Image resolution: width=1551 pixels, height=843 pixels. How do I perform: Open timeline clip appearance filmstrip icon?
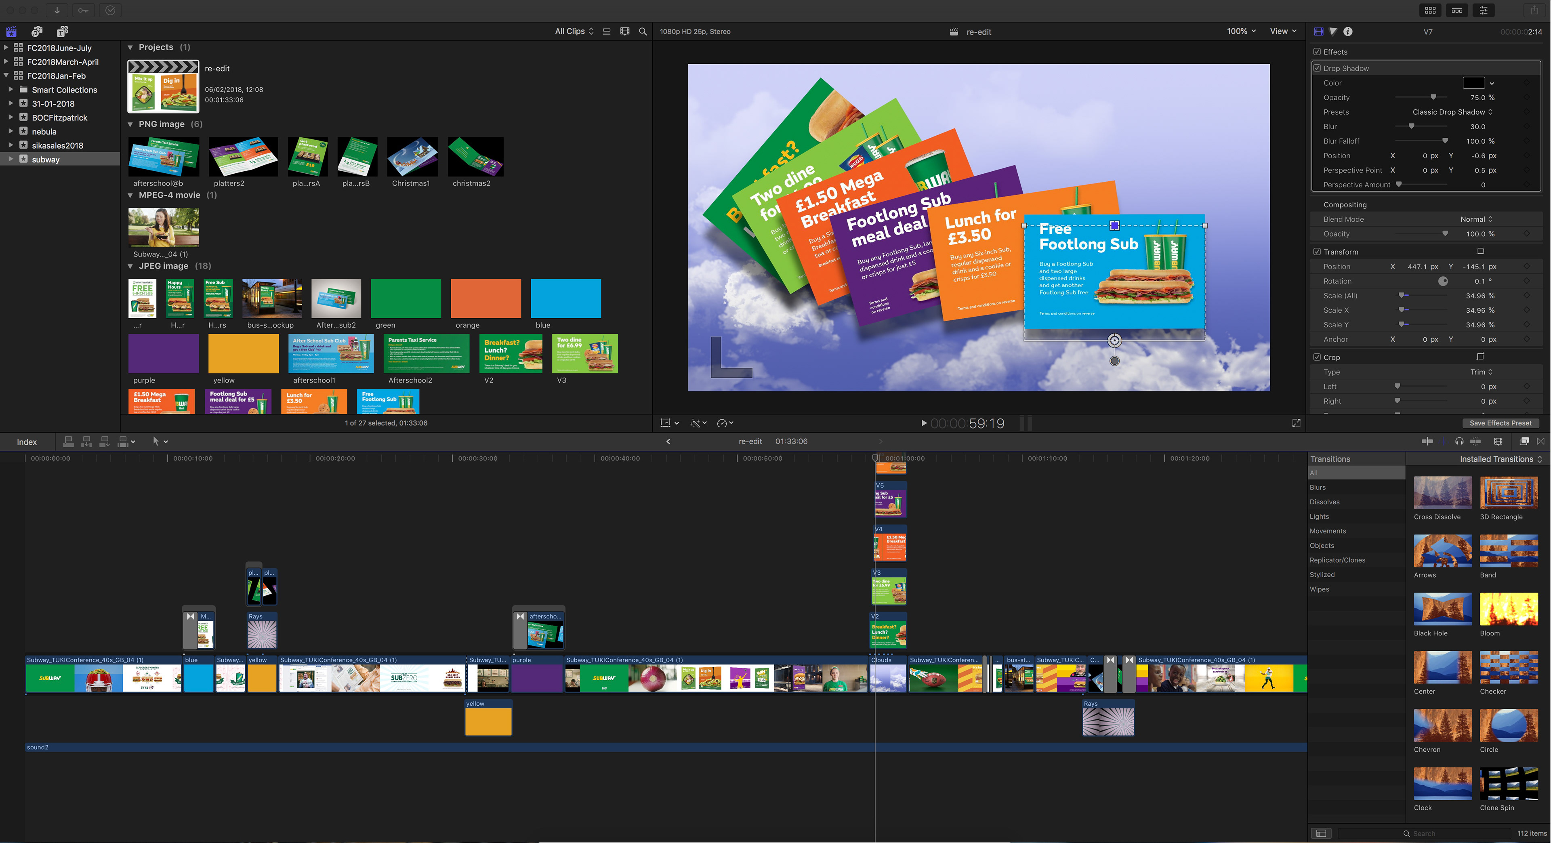click(1498, 441)
